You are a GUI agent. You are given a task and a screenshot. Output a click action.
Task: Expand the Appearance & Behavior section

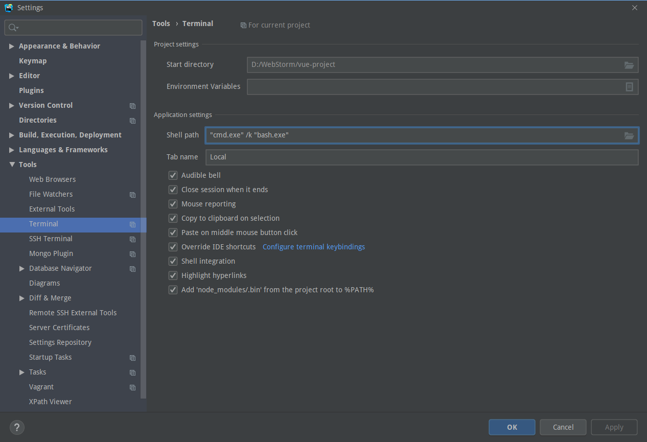click(x=11, y=46)
